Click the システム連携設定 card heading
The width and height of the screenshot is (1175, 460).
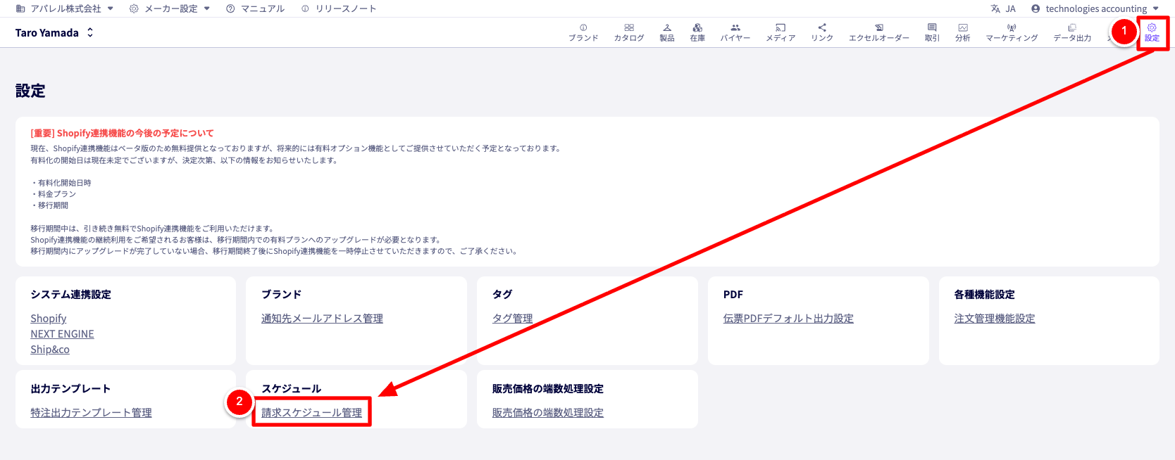(x=70, y=295)
